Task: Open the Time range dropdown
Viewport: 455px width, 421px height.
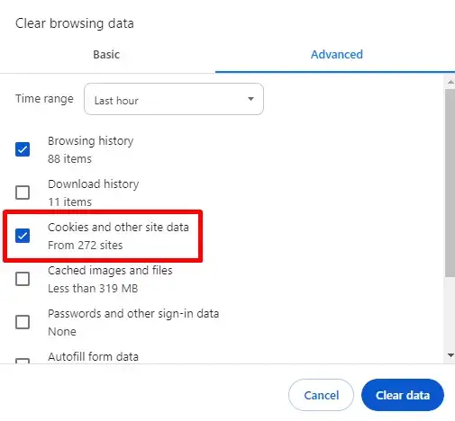Action: (x=174, y=99)
